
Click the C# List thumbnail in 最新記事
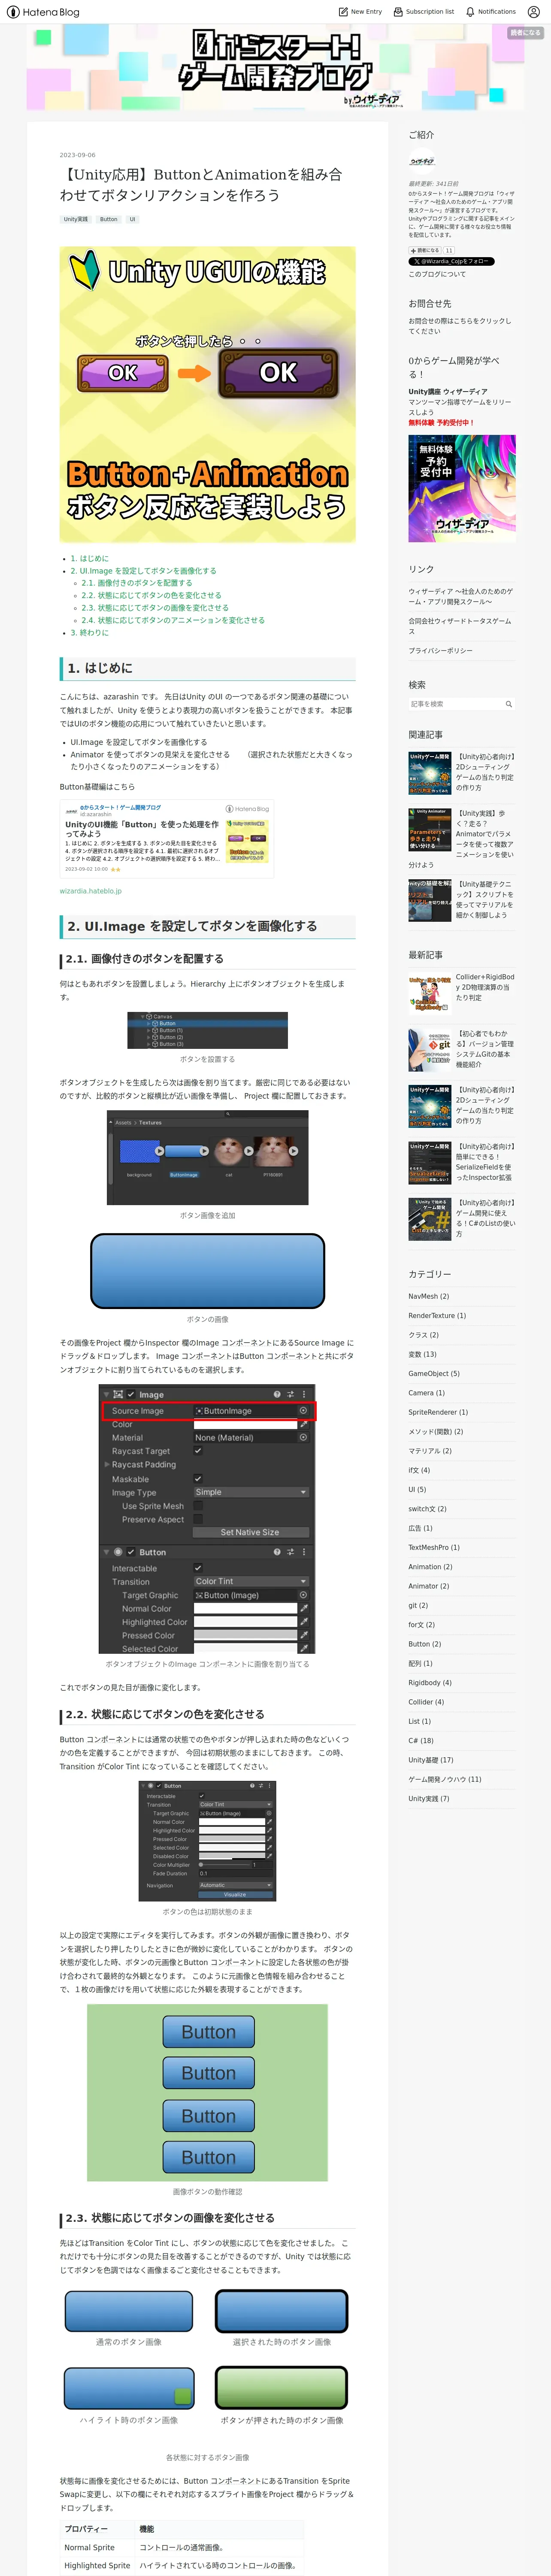coord(429,1219)
